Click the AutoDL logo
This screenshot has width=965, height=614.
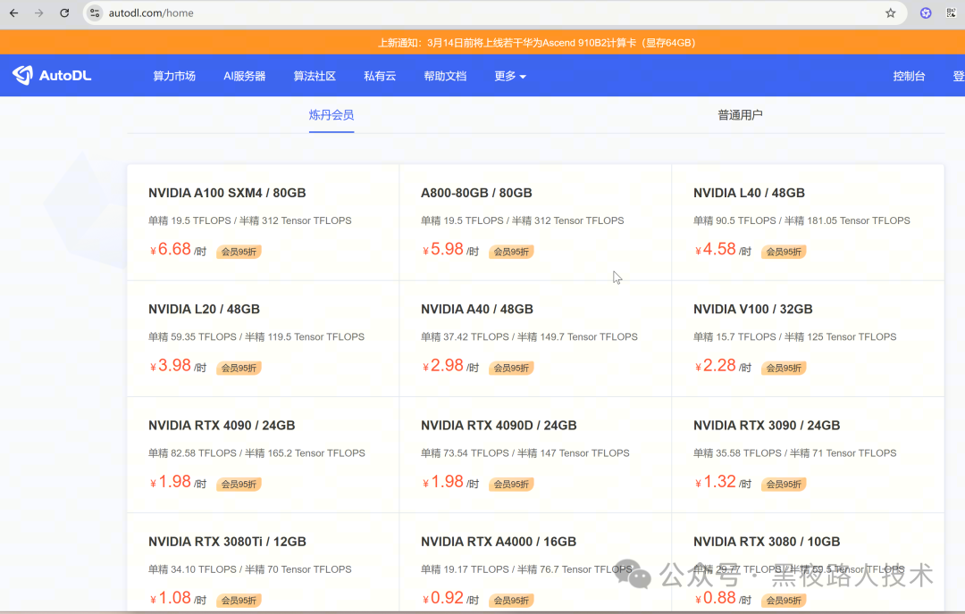pyautogui.click(x=52, y=75)
